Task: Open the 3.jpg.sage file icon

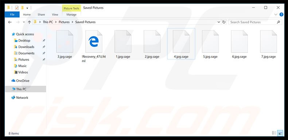Action: [65, 42]
